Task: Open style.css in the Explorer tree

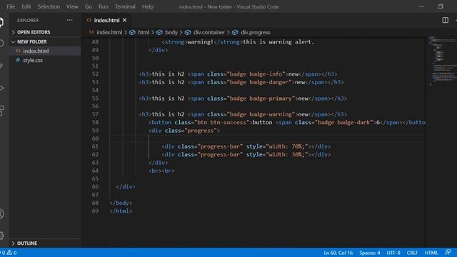Action: point(33,60)
